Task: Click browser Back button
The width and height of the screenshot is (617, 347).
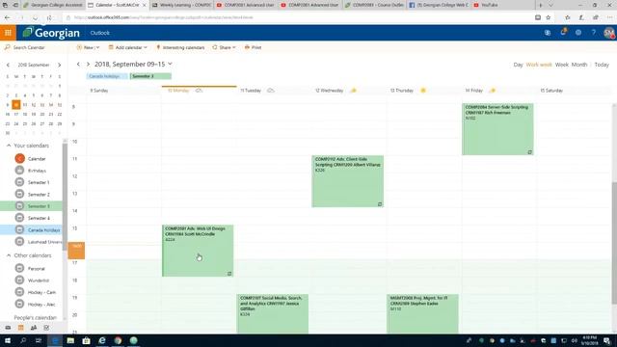Action: tap(7, 17)
